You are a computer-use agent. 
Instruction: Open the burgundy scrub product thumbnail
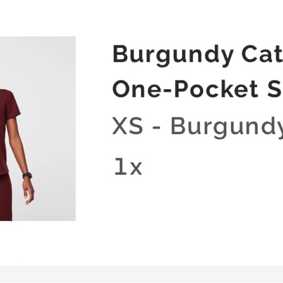pyautogui.click(x=38, y=128)
